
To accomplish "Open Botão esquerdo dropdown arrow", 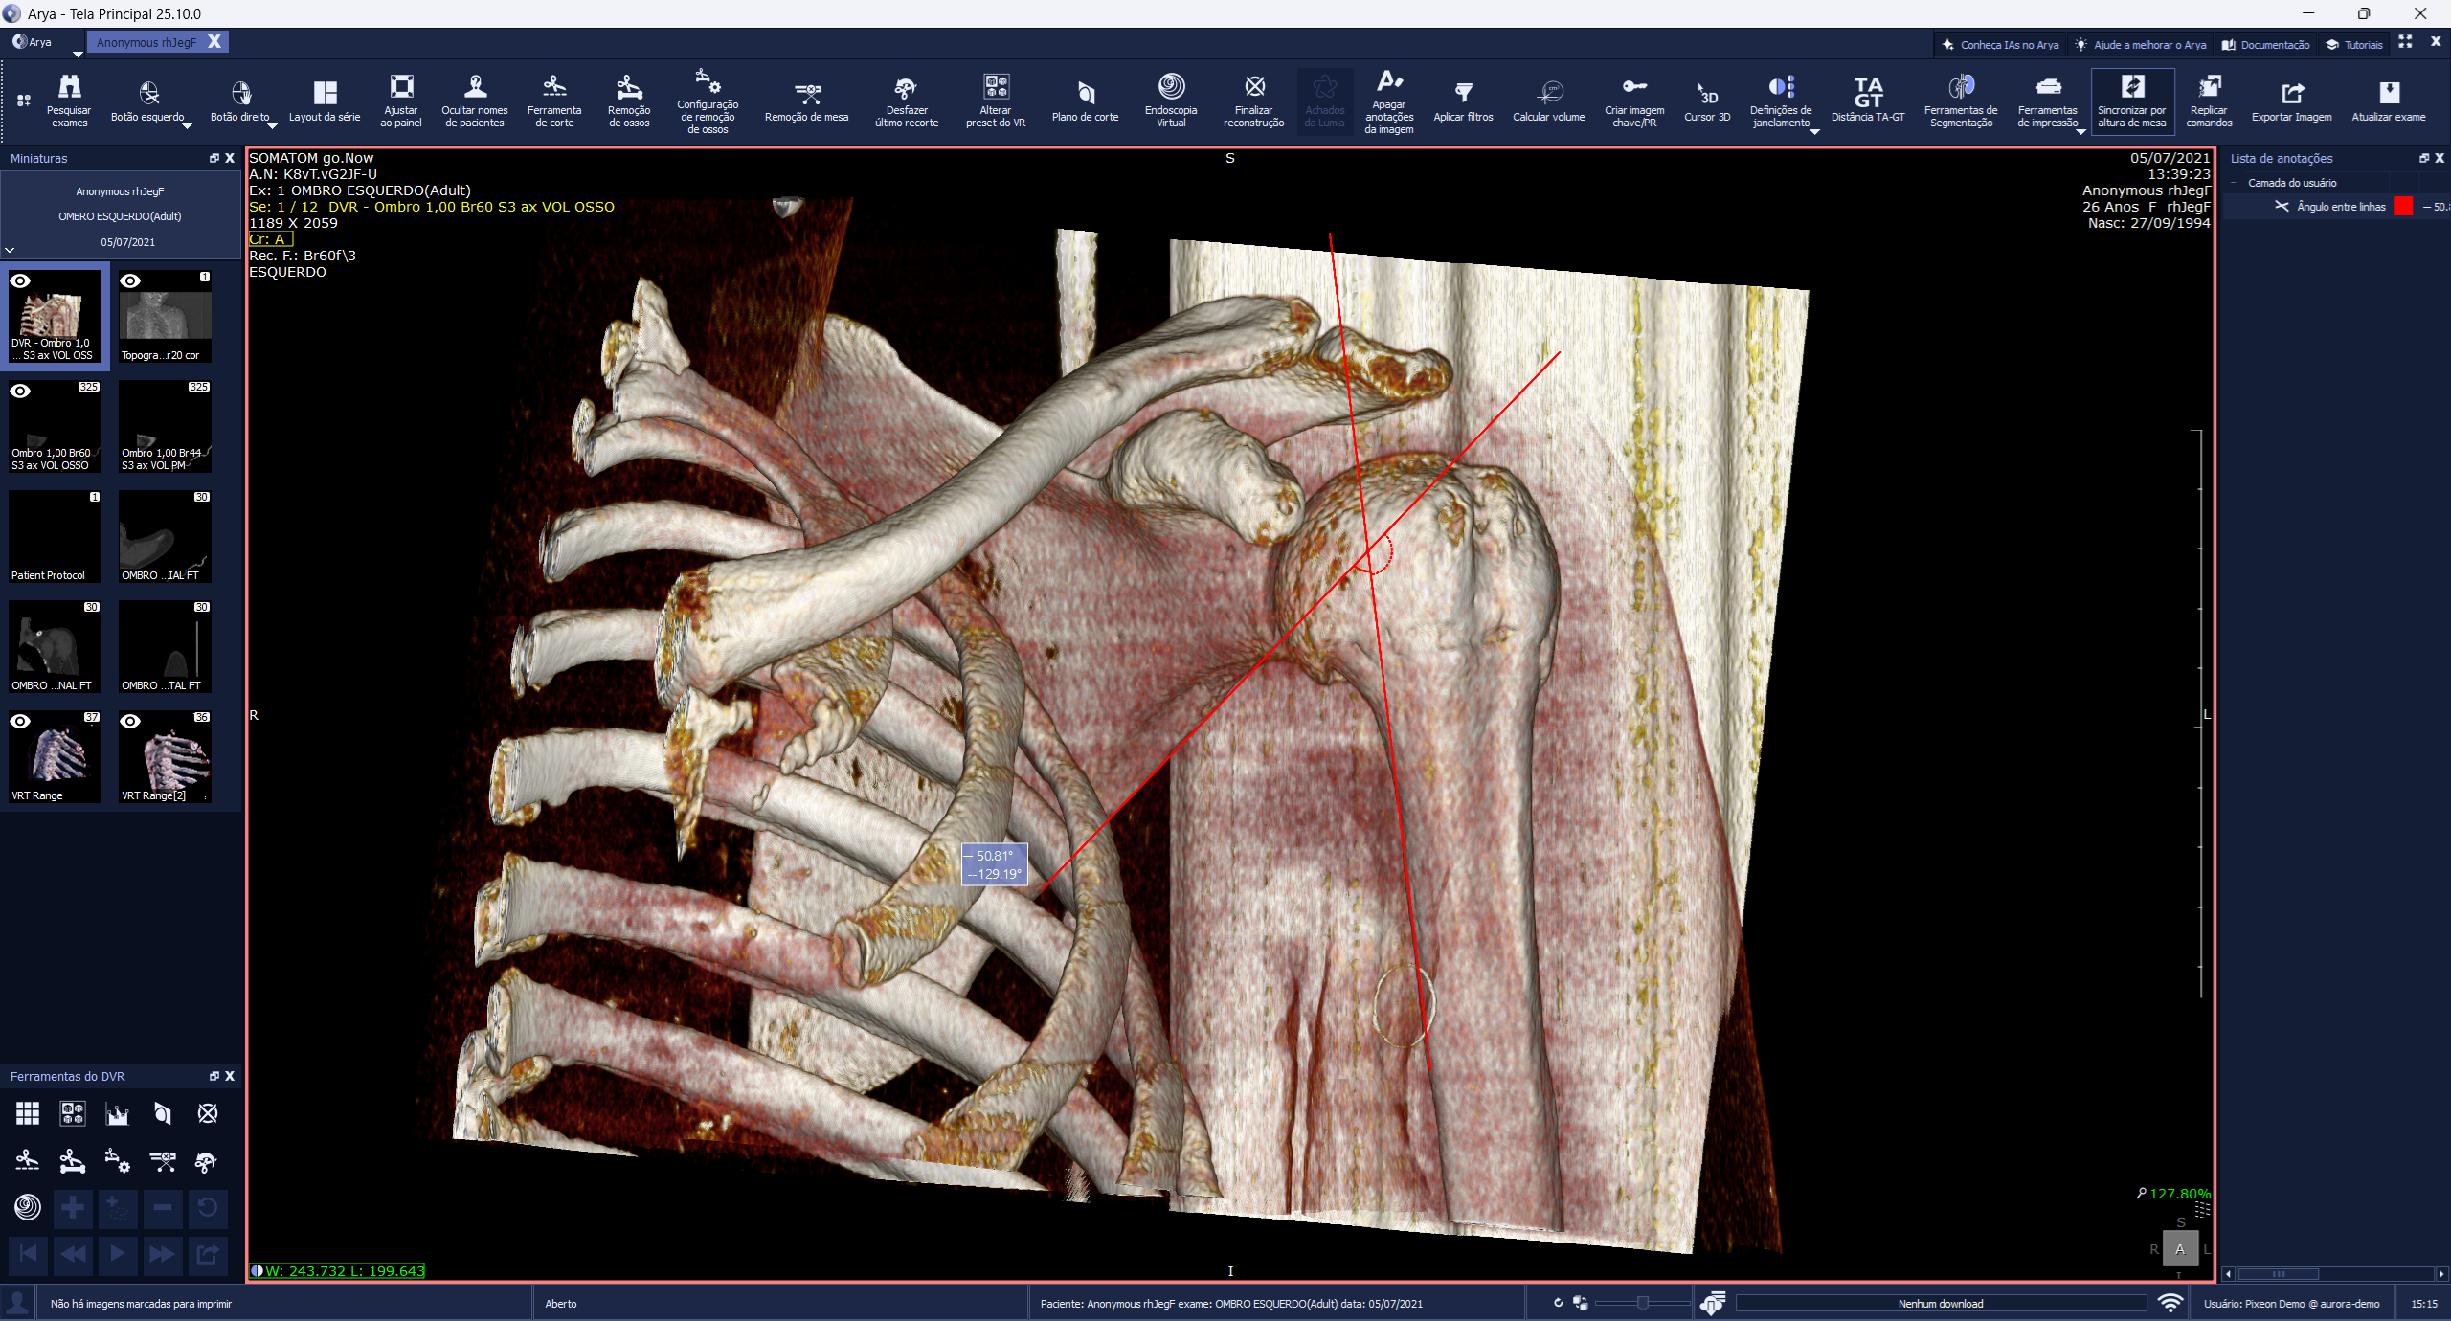I will tap(188, 125).
